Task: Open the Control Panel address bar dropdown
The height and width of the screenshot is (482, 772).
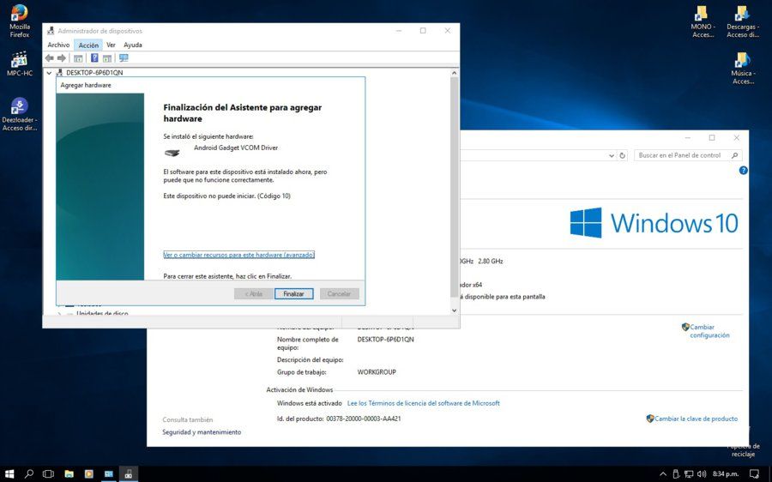Action: tap(612, 155)
